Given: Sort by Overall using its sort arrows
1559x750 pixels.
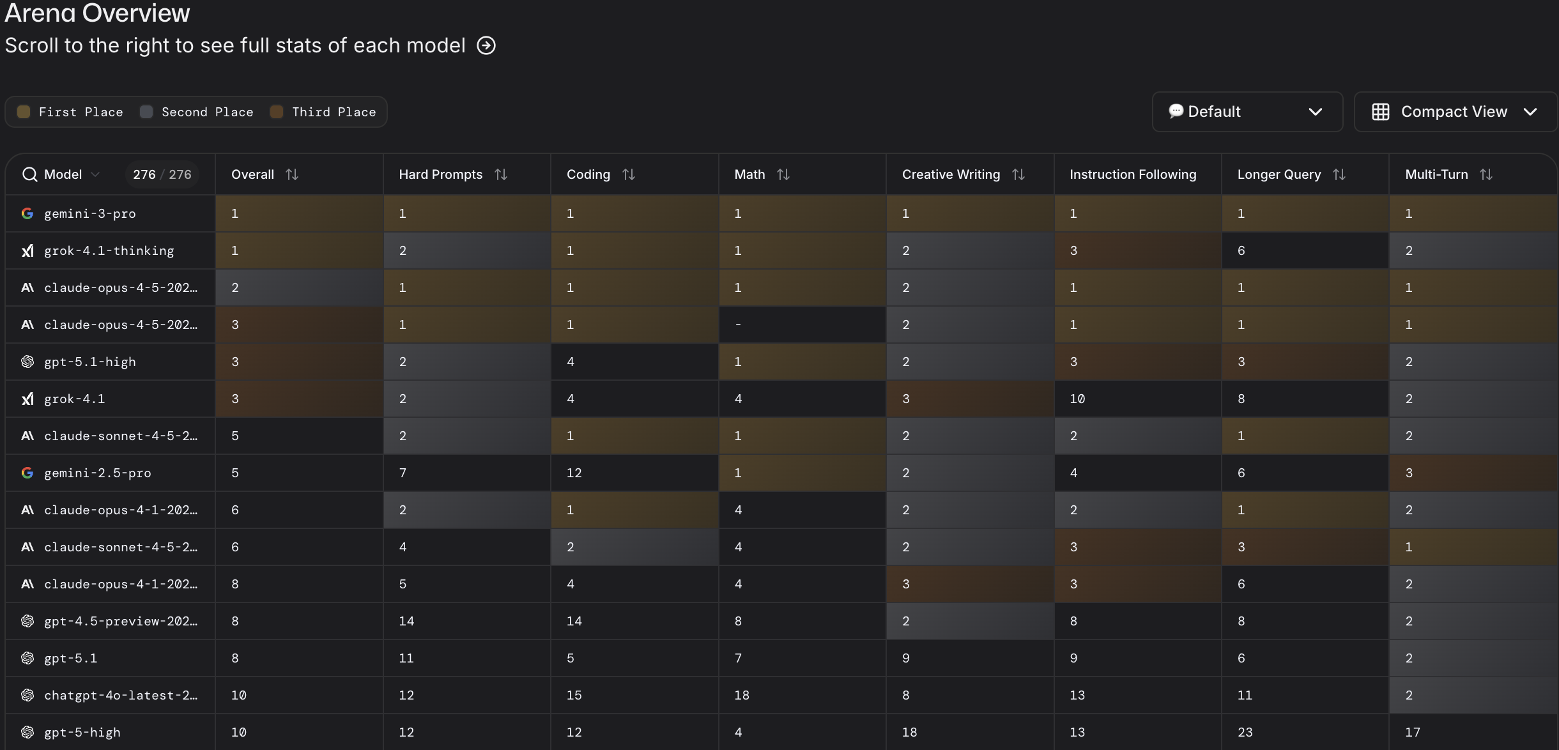Looking at the screenshot, I should point(292,174).
